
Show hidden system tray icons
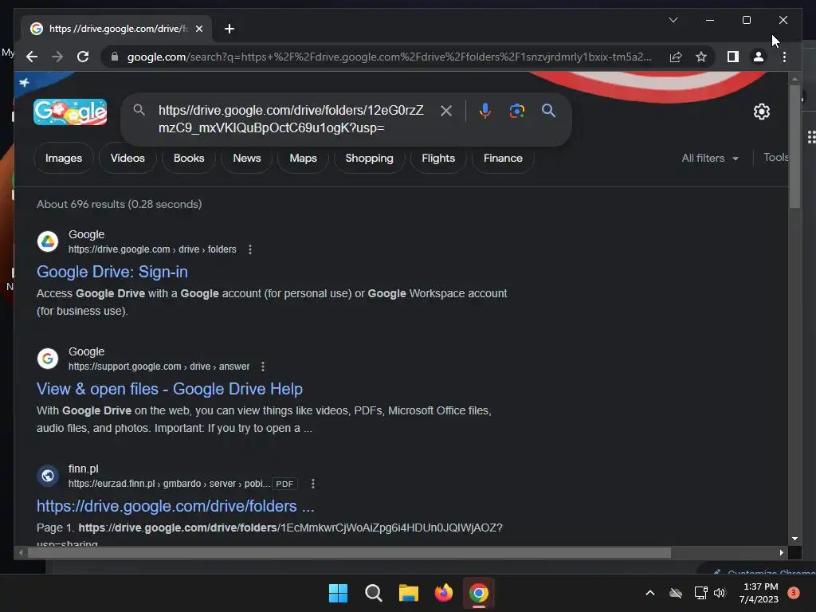650,593
